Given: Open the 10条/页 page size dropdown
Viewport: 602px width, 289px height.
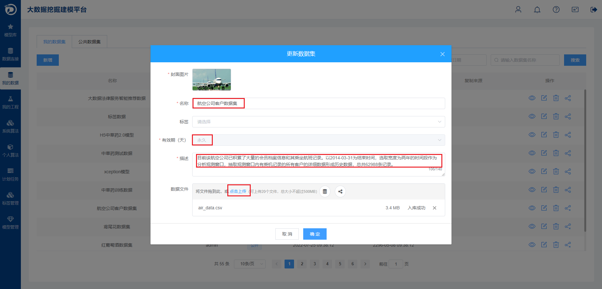Looking at the screenshot, I should 250,264.
